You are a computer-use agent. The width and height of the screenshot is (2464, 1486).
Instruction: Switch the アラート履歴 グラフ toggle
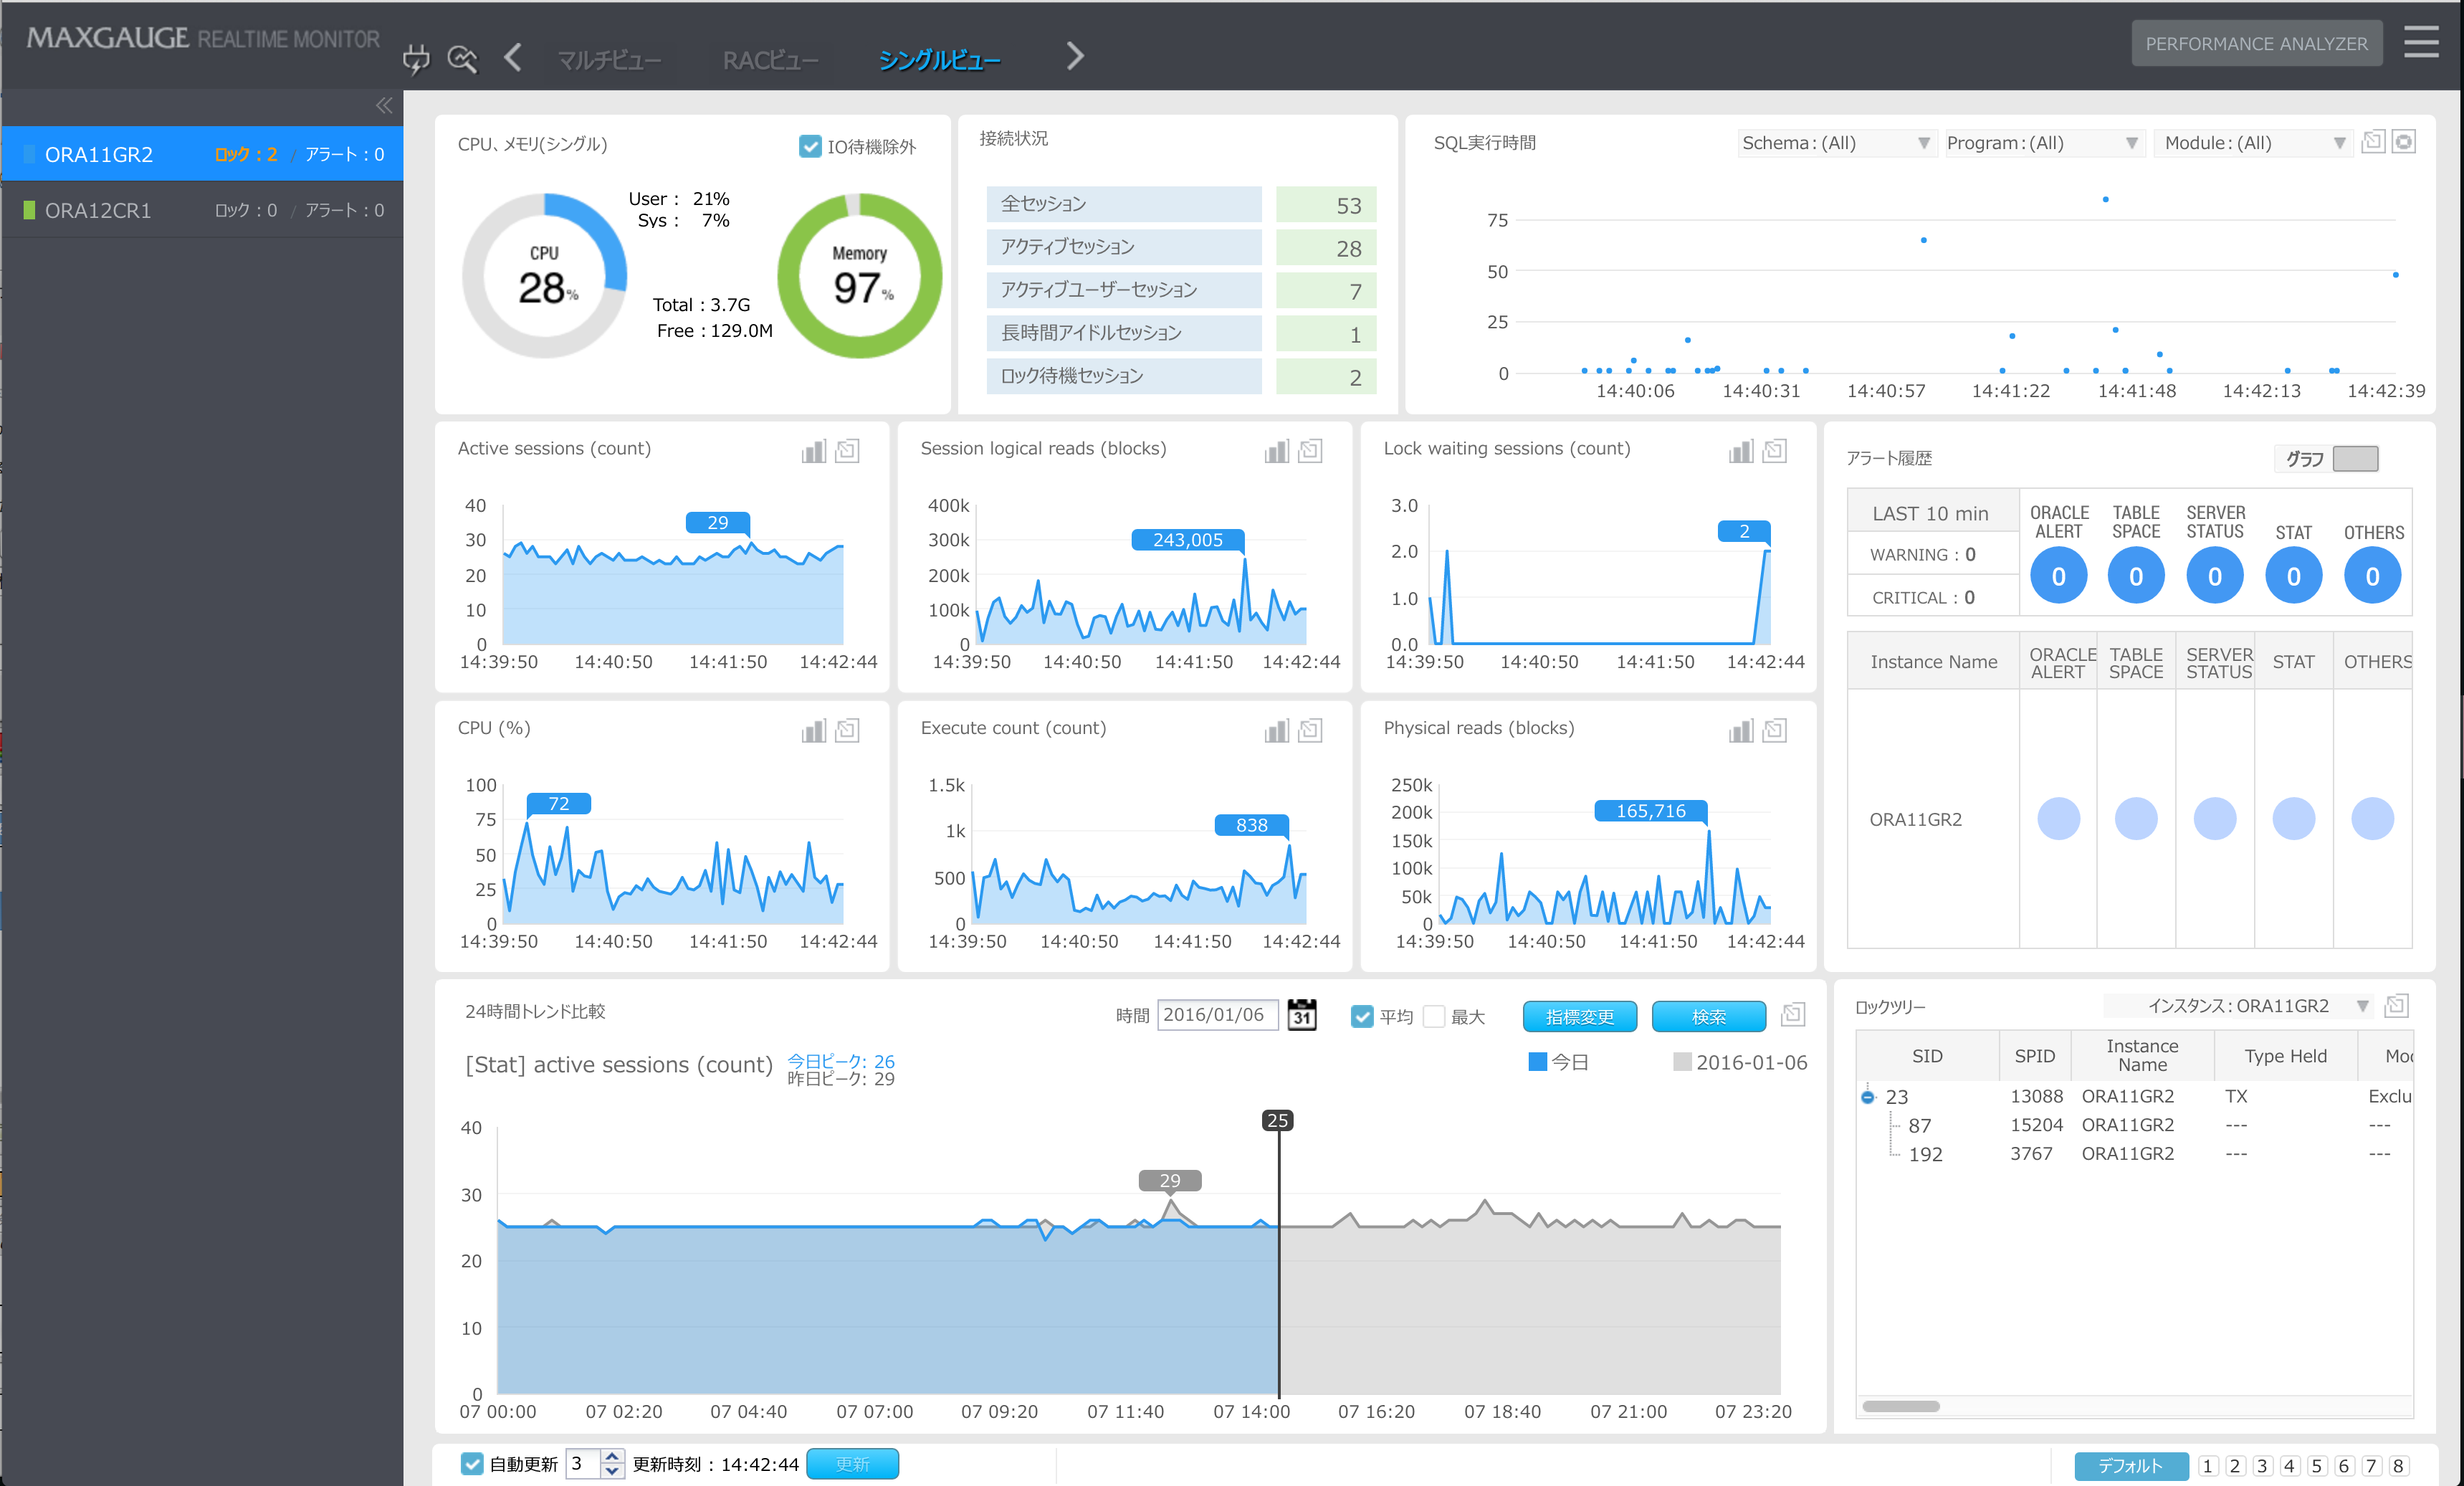coord(2355,458)
